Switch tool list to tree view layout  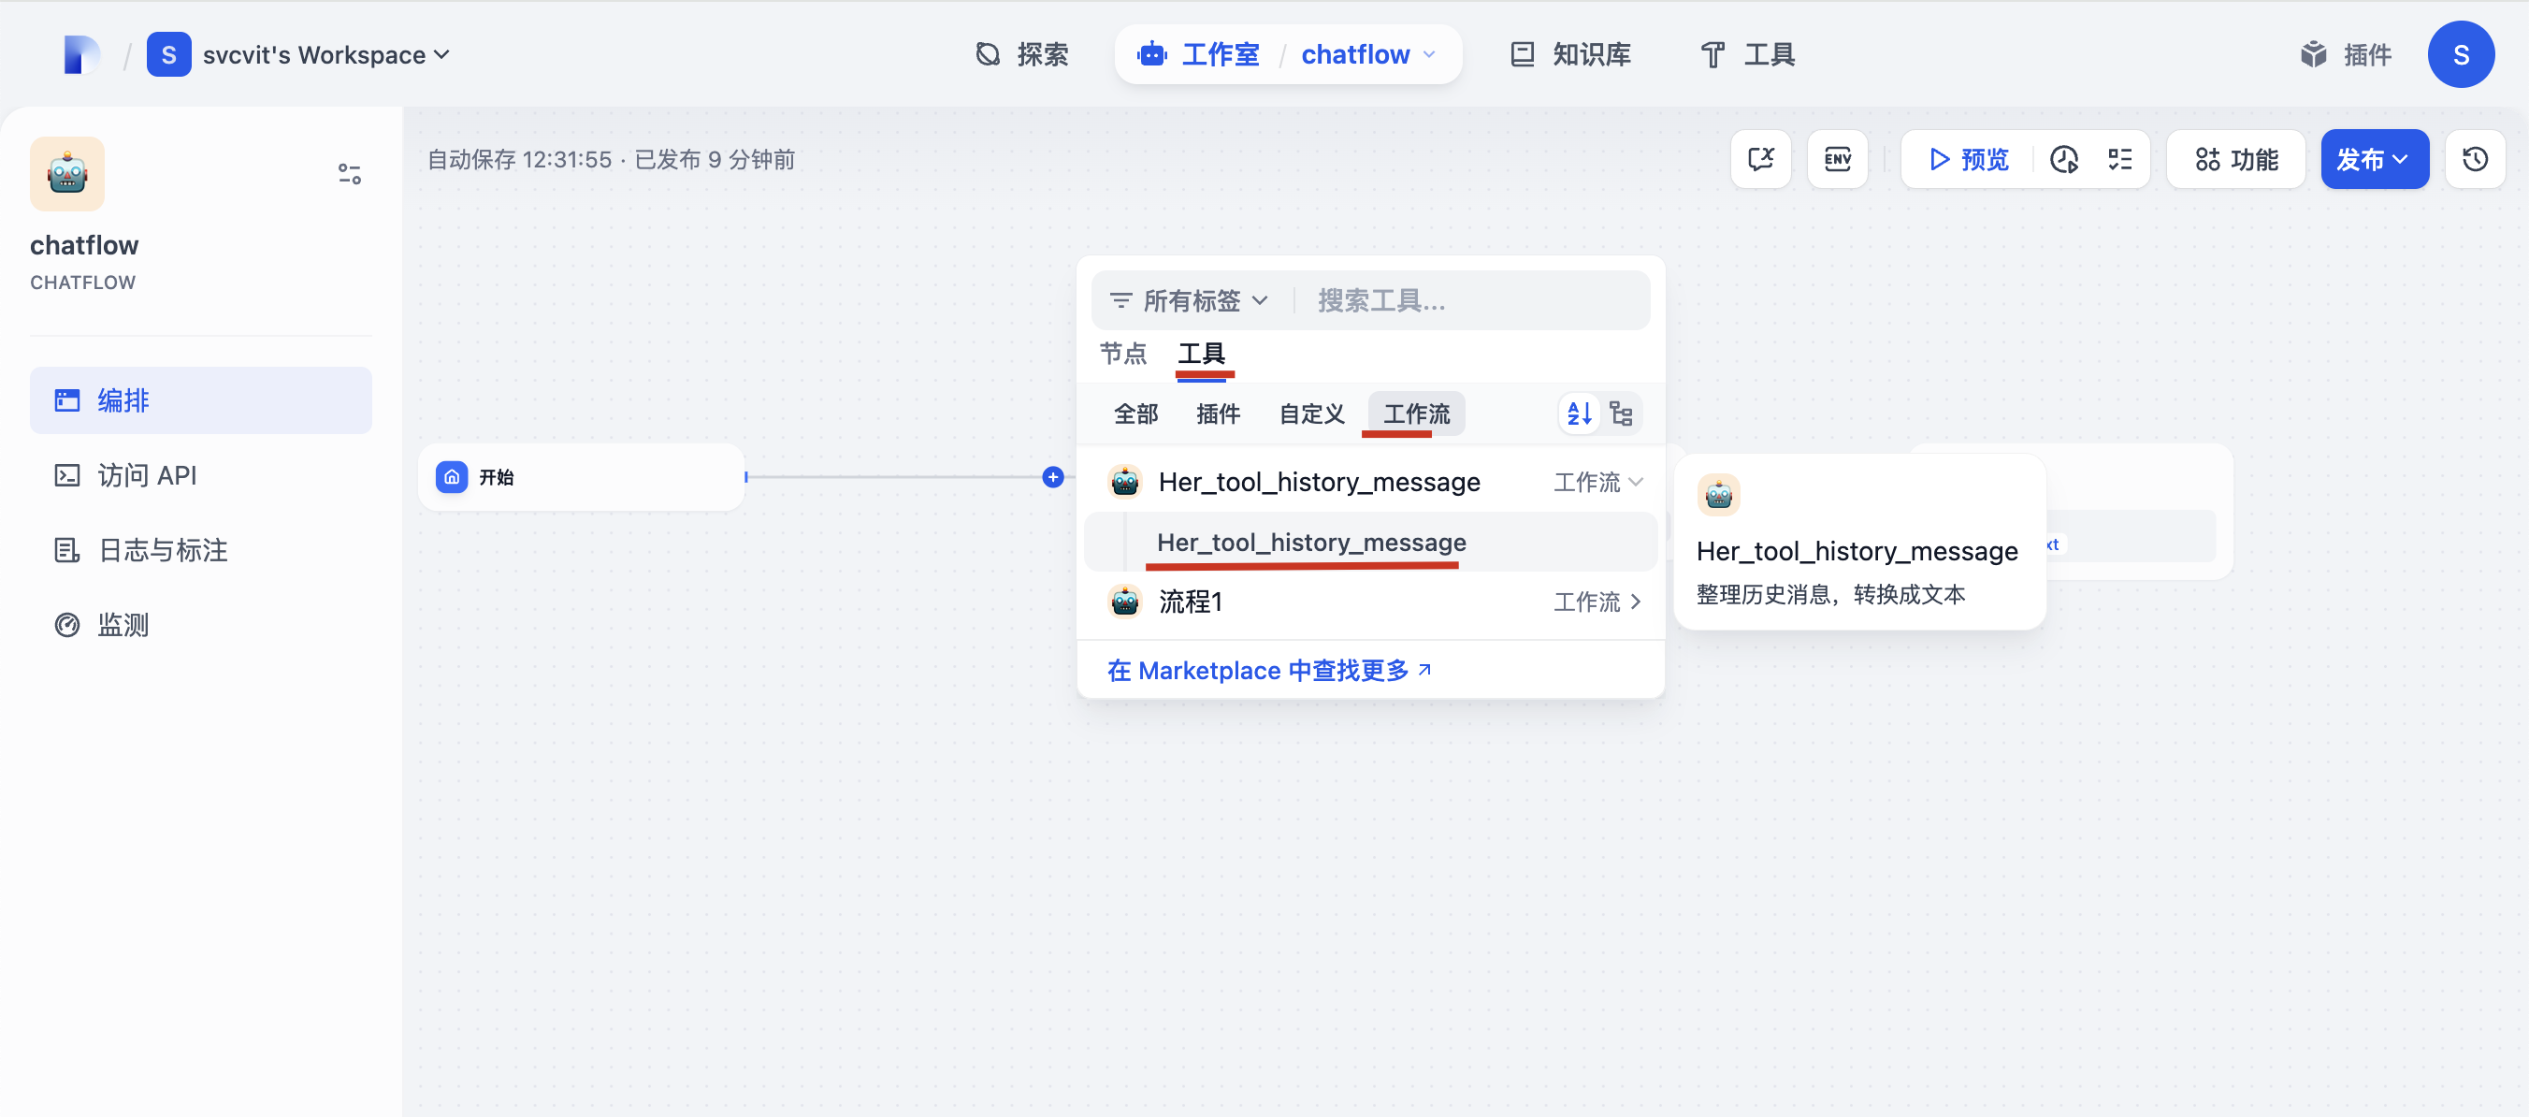[1621, 413]
